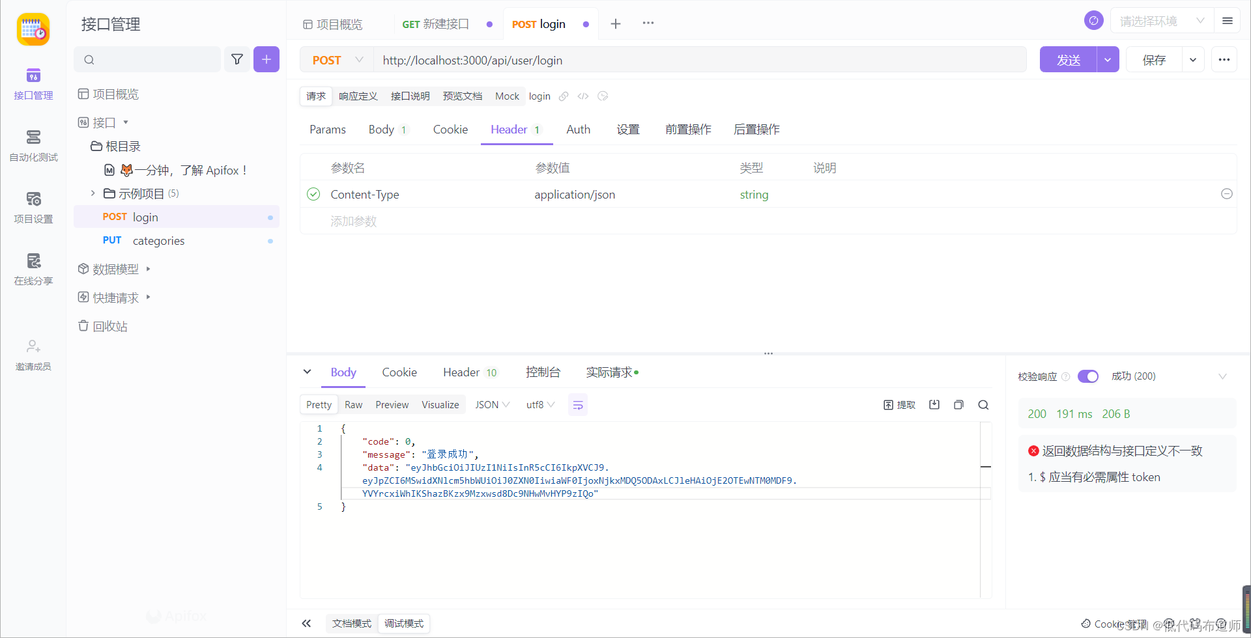Image resolution: width=1251 pixels, height=638 pixels.
Task: Select the 在线分享 sidebar icon
Action: [33, 268]
